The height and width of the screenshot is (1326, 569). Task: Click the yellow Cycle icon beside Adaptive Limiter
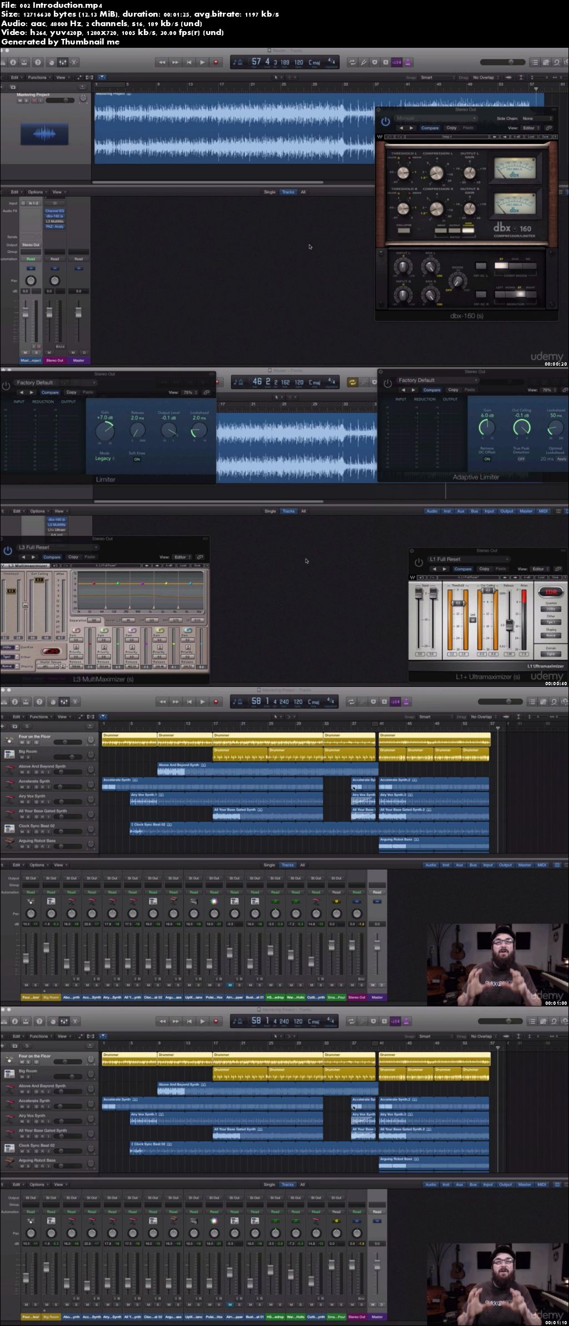pos(352,382)
